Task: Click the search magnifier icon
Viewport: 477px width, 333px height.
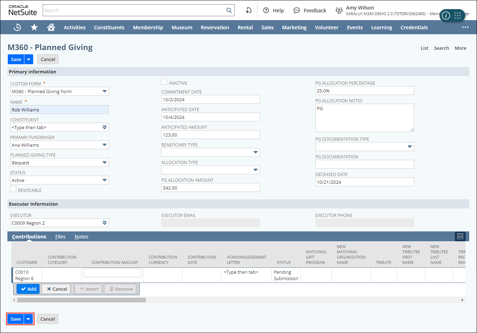Action: [x=229, y=11]
